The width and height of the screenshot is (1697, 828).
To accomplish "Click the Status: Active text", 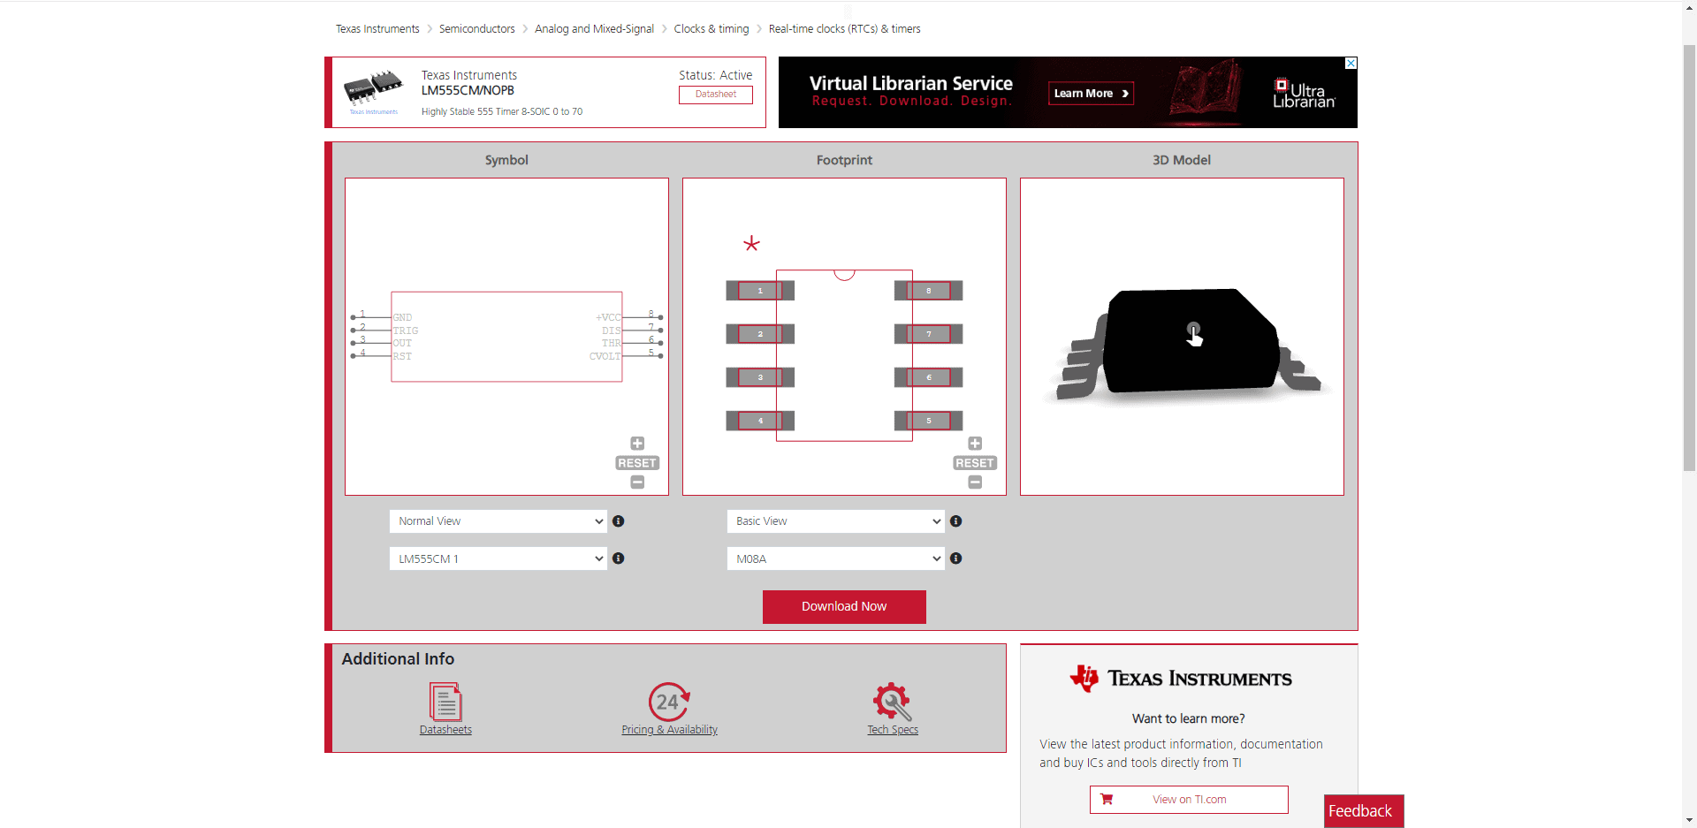I will 716,75.
